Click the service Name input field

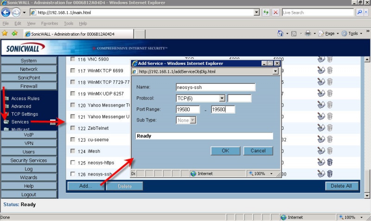point(216,87)
